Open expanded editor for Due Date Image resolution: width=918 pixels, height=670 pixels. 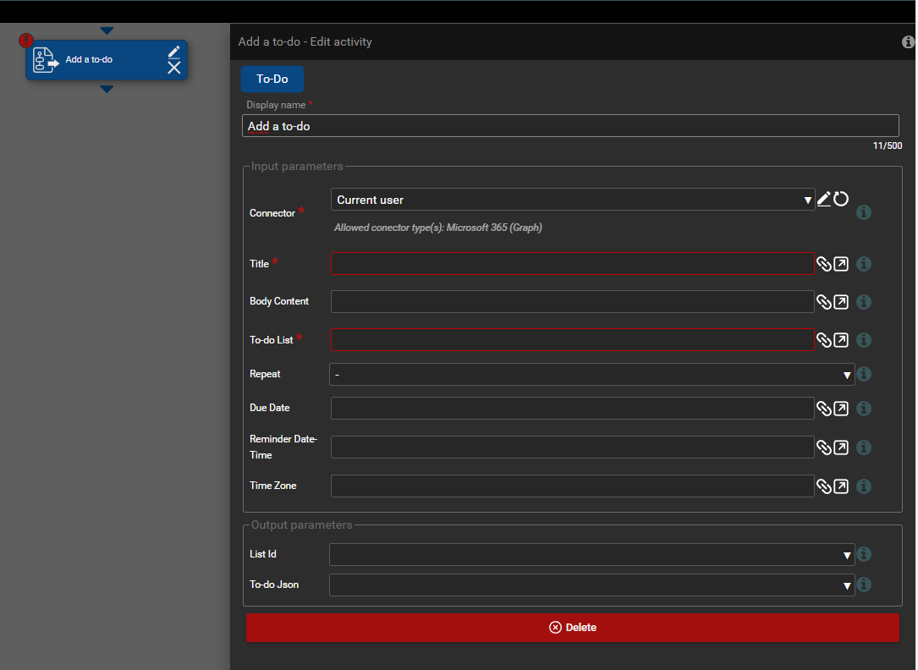[841, 409]
